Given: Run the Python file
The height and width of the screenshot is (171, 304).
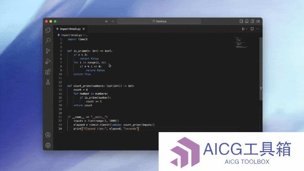Looking at the screenshot, I should 243,29.
